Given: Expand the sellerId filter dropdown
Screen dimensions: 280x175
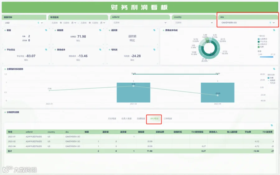Looking at the screenshot, I should click(140, 23).
